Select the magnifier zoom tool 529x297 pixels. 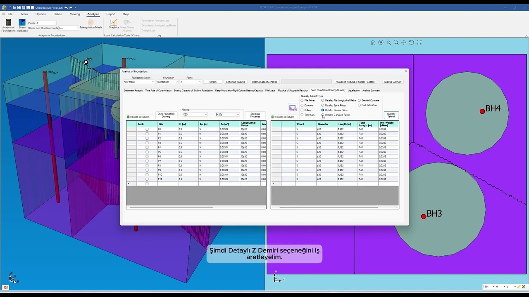[x=396, y=42]
